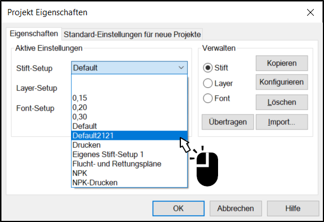Choose Drucken from the Stift-Setup list
324x222 pixels.
click(x=130, y=145)
